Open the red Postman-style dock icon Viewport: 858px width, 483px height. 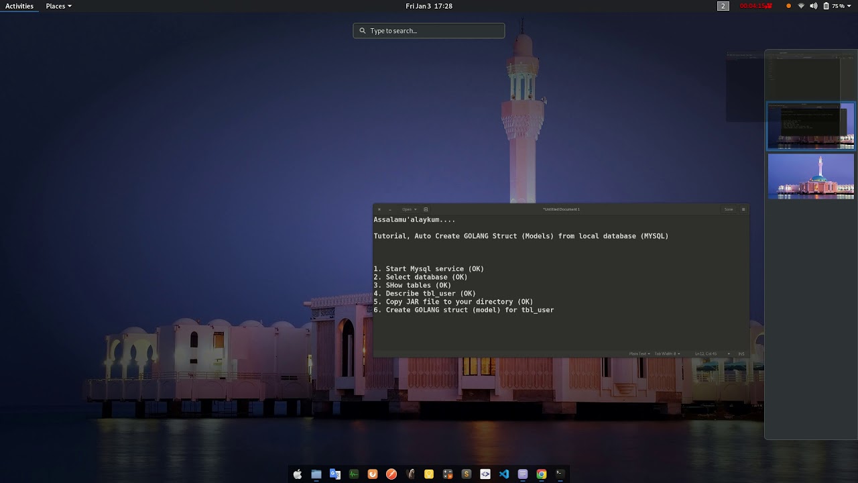[x=391, y=474]
